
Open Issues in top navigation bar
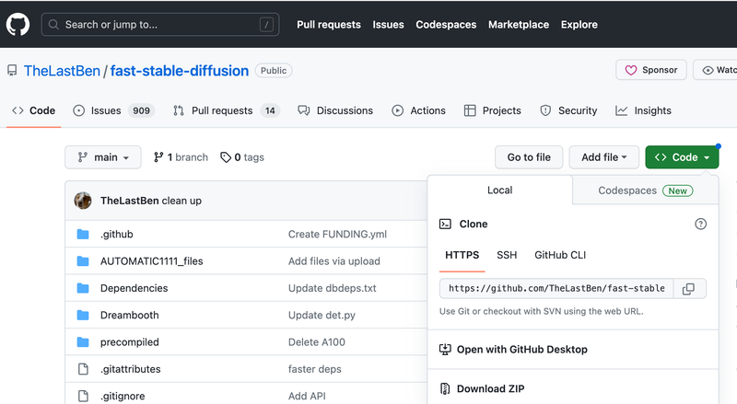coord(388,25)
